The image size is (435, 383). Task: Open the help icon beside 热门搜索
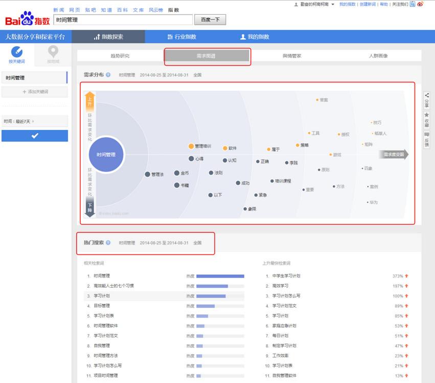point(108,243)
